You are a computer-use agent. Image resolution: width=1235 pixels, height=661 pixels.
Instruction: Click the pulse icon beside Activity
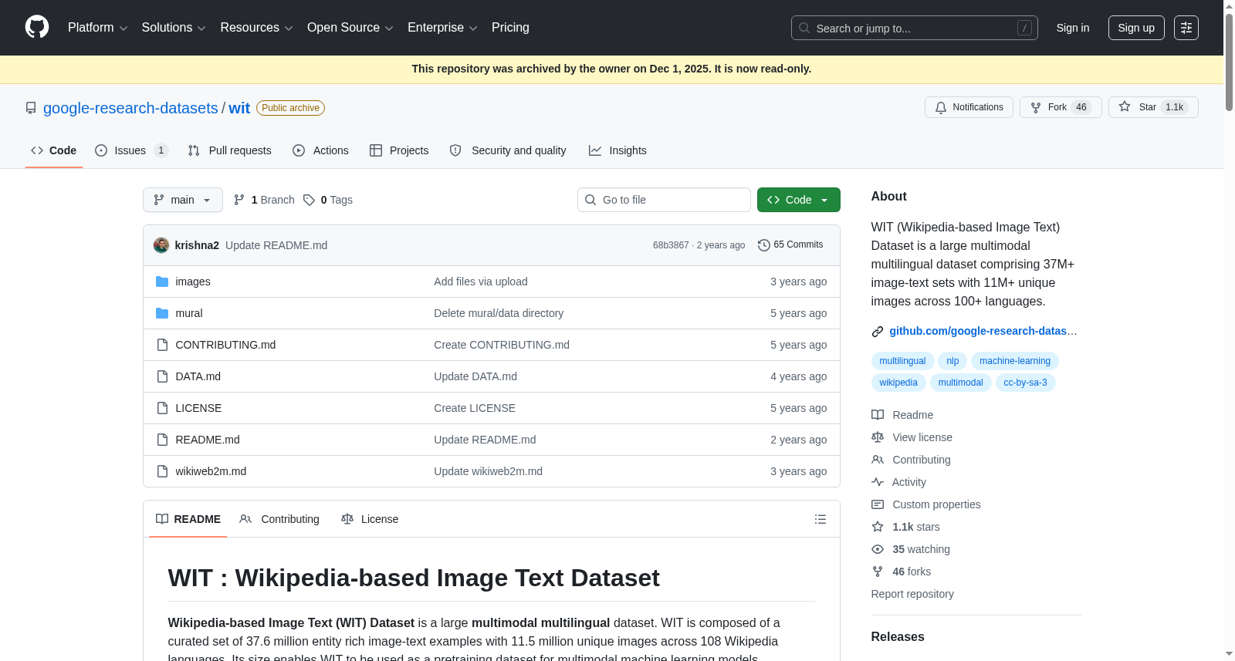click(878, 482)
